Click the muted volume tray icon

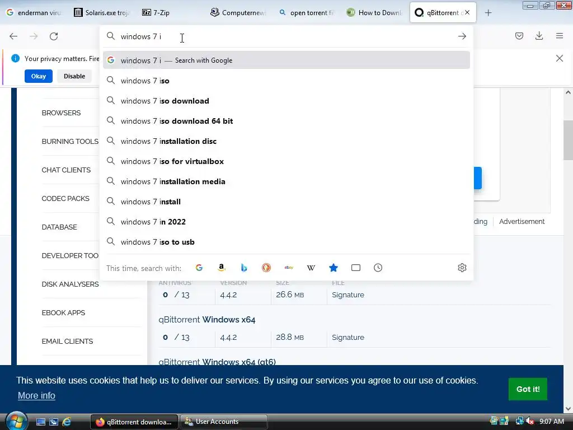pos(529,421)
